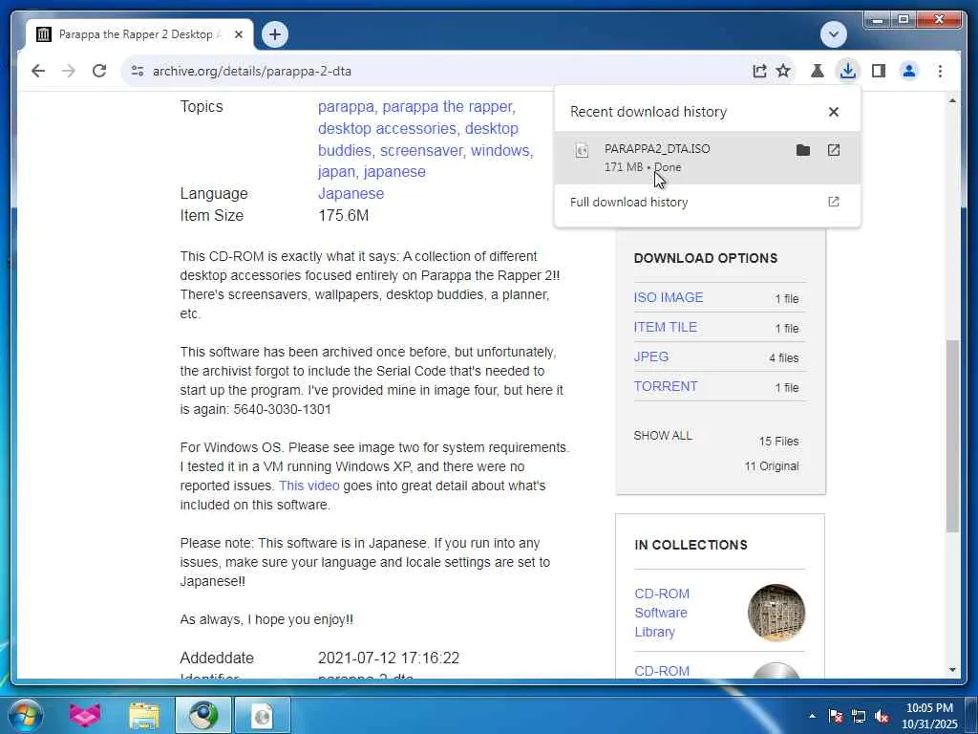Open the 'windows' topic link
This screenshot has height=734, width=978.
pos(500,150)
